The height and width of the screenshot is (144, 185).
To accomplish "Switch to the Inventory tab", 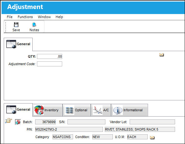I will (48, 110).
